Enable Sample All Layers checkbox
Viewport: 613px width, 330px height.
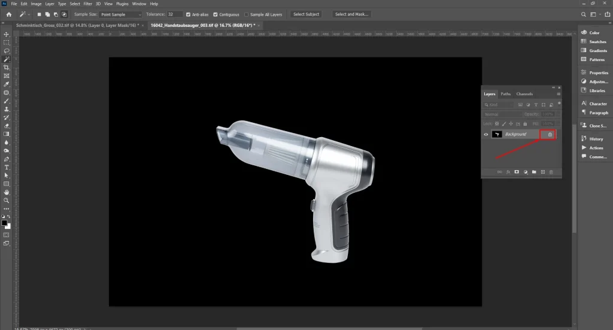[x=247, y=14]
